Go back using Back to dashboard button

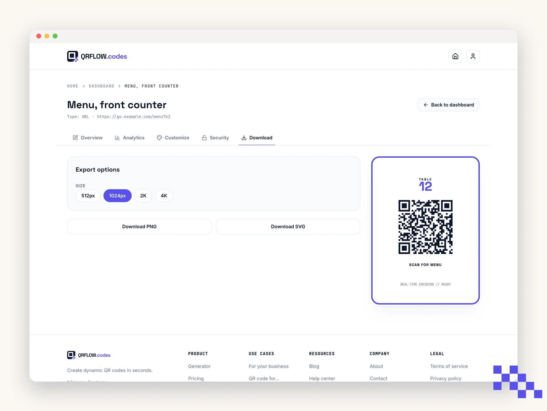tap(449, 105)
